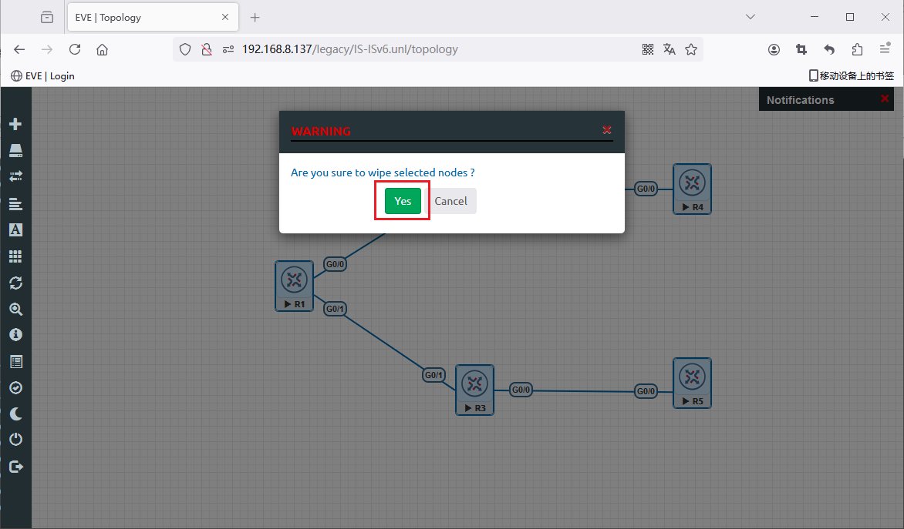904x529 pixels.
Task: Click Cancel in the warning dialog
Action: pyautogui.click(x=450, y=201)
